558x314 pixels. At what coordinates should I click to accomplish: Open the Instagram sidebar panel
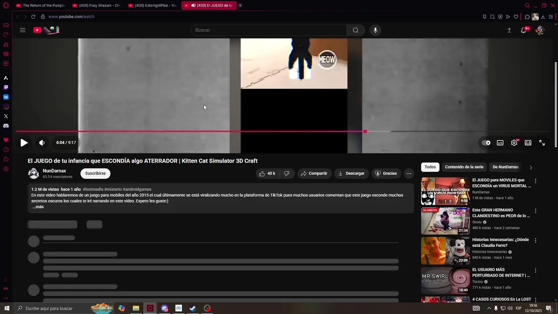coord(6,106)
